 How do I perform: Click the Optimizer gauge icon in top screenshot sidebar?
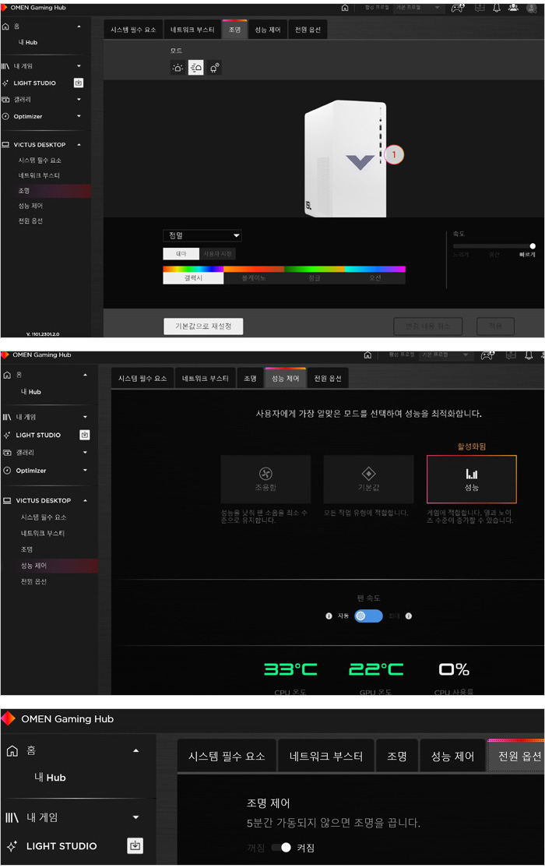click(5, 116)
